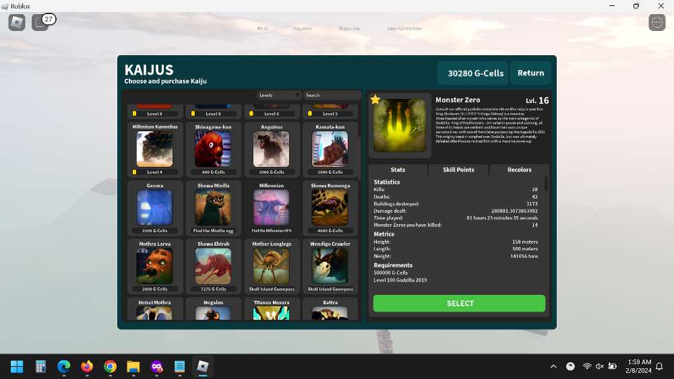Choose the Wendigo Crawler portrait
The height and width of the screenshot is (379, 674).
point(330,266)
